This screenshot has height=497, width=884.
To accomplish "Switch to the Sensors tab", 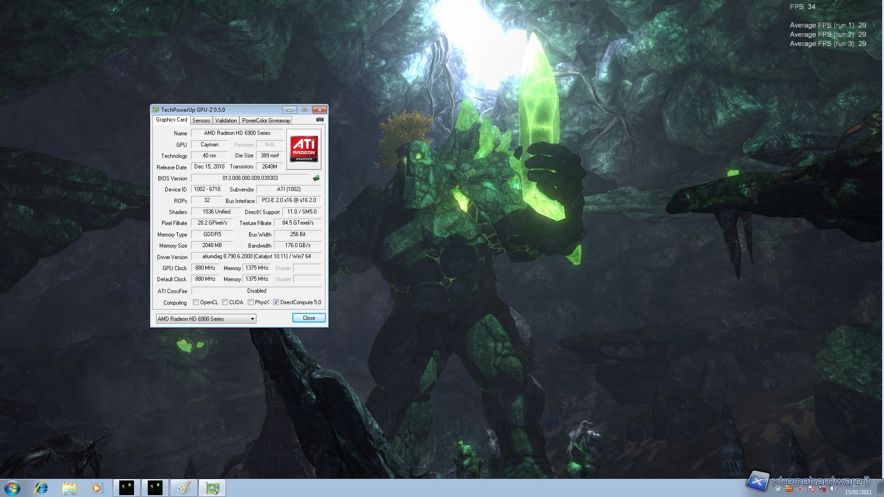I will coord(201,121).
